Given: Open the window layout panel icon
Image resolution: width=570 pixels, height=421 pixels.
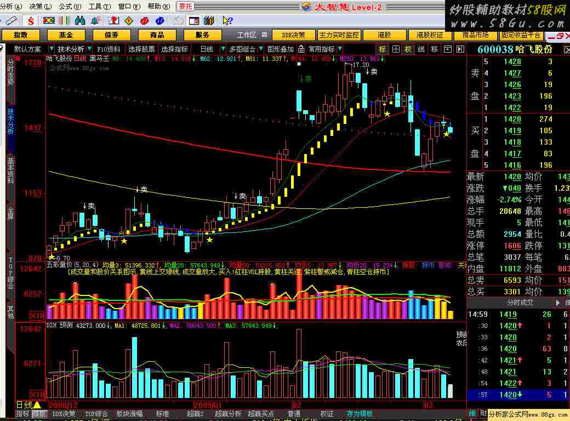Looking at the screenshot, I should [x=194, y=21].
